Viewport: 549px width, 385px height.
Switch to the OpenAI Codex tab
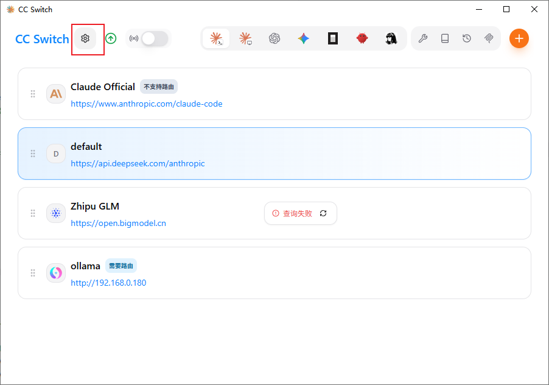point(274,38)
